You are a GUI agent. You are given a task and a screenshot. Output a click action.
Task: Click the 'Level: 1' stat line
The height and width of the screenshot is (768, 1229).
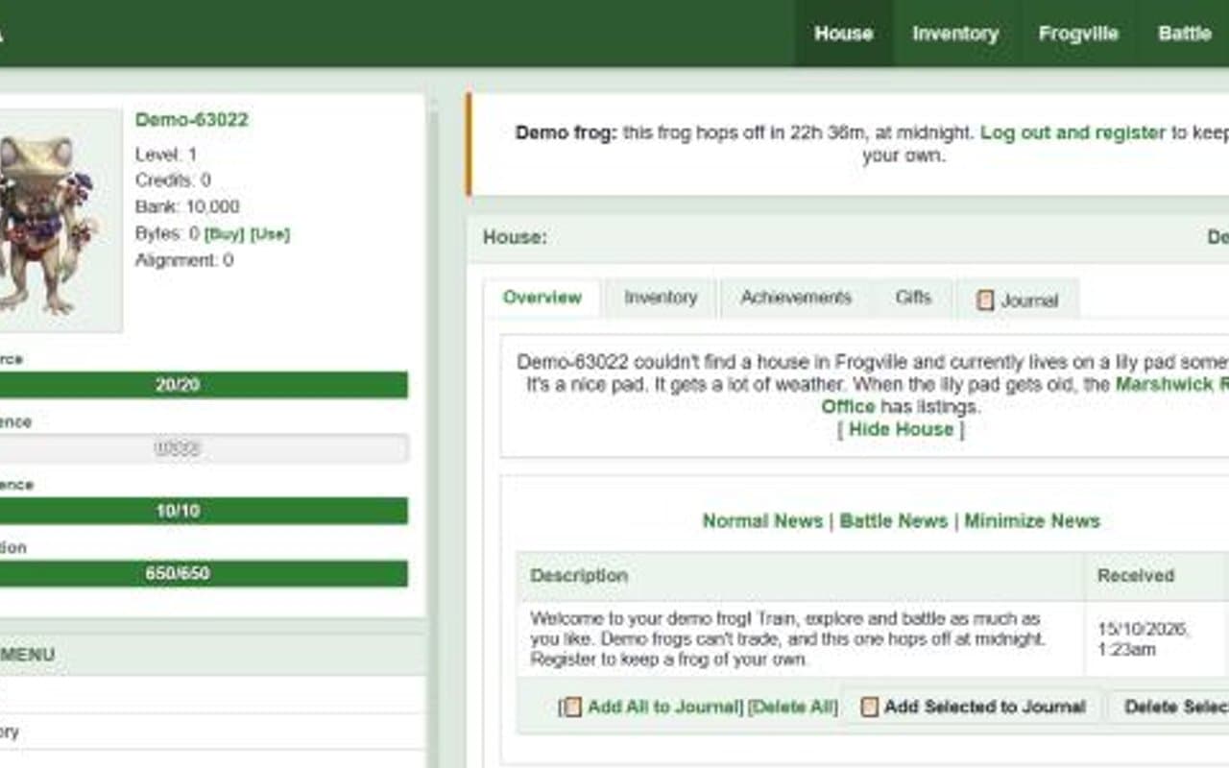click(166, 155)
